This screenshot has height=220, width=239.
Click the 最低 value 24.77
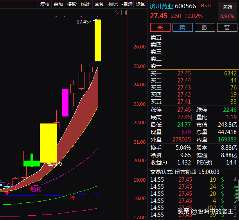click(x=184, y=125)
